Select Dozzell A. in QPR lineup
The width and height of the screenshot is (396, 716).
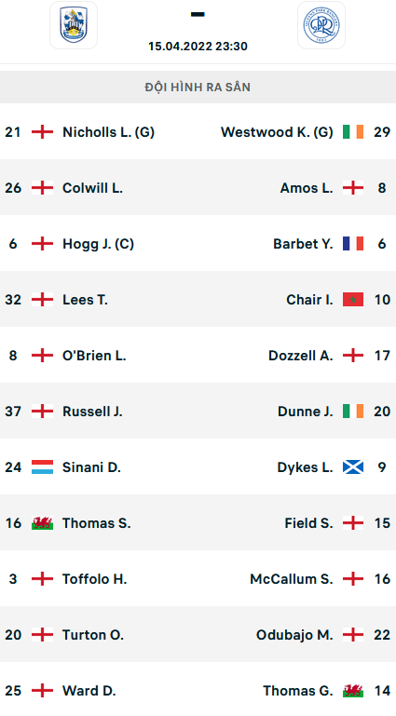tap(301, 356)
